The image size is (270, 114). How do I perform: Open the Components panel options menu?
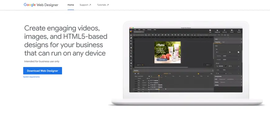241,76
